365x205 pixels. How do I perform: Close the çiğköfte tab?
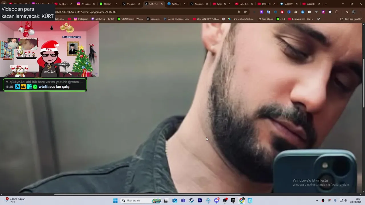tap(319, 4)
